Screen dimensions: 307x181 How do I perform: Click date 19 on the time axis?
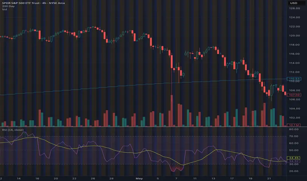point(250,178)
